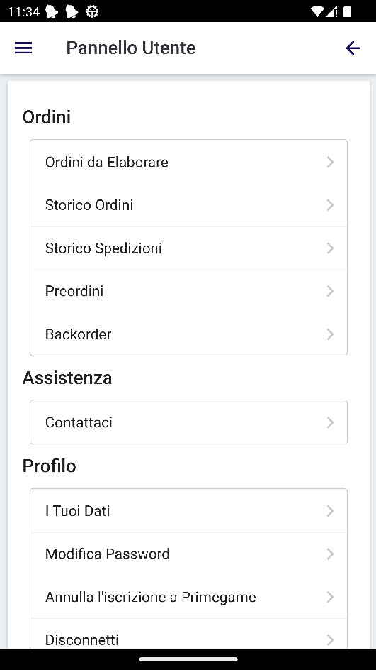
Task: Select Contattaci under Assistenza
Action: tap(188, 422)
